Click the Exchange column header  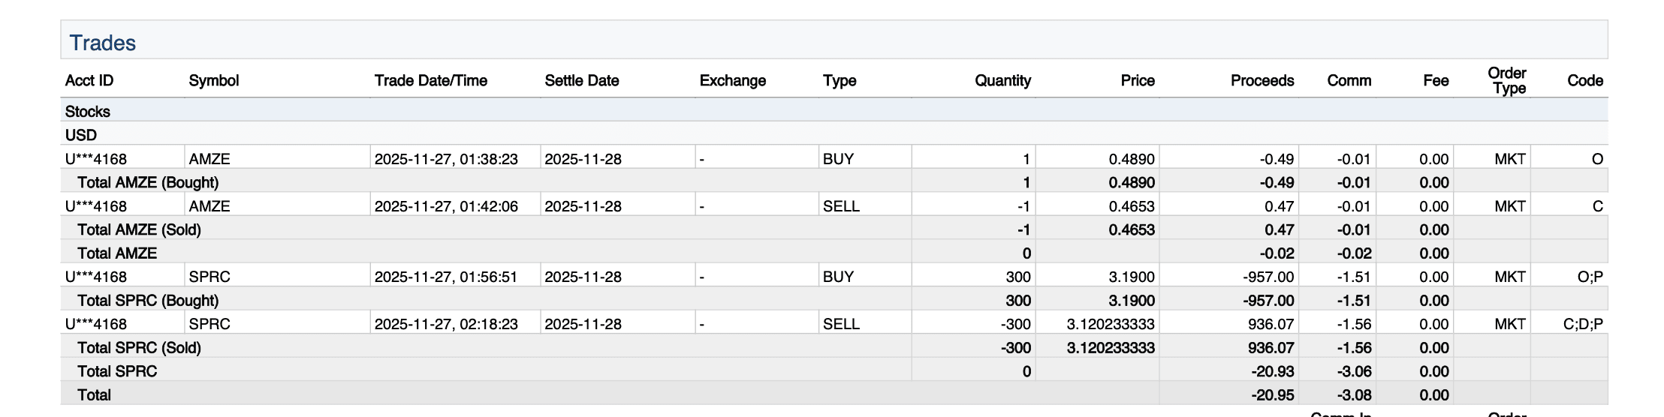pyautogui.click(x=733, y=81)
